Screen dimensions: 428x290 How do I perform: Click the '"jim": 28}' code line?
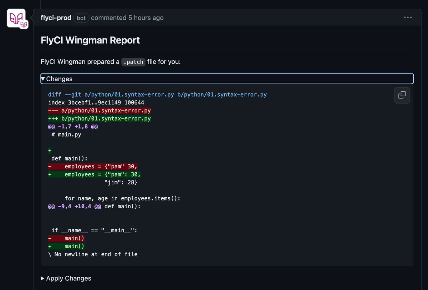[x=121, y=182]
